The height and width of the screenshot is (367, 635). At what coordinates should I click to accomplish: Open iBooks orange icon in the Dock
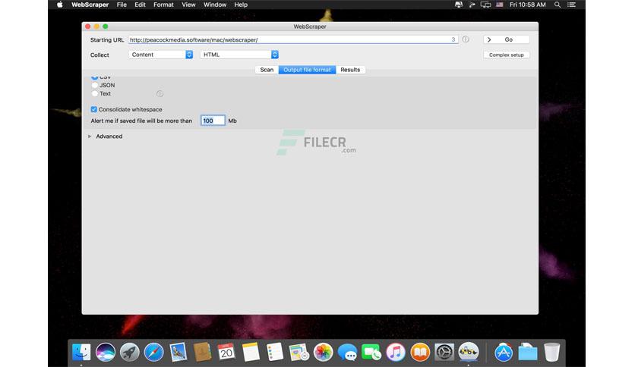coord(420,352)
